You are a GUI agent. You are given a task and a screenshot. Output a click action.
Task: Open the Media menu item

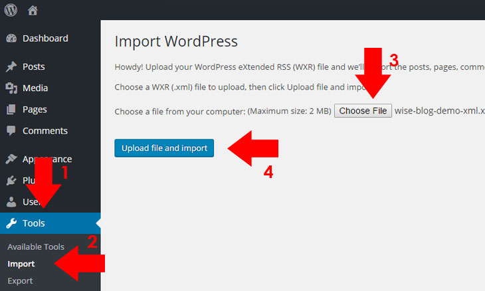(x=35, y=88)
